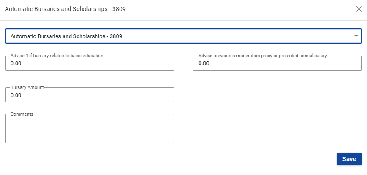The height and width of the screenshot is (175, 367).
Task: Focus the basic education advise field
Action: (89, 64)
